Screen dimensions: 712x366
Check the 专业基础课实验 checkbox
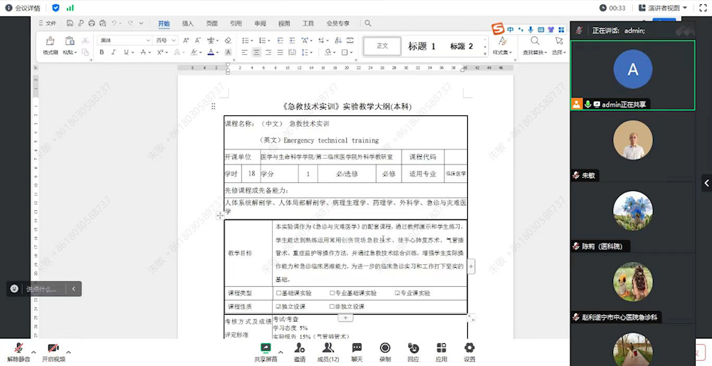[333, 293]
